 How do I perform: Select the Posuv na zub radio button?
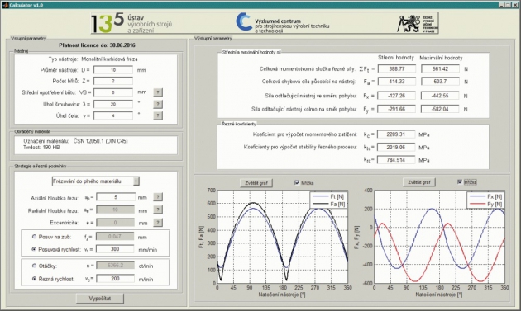(x=34, y=237)
